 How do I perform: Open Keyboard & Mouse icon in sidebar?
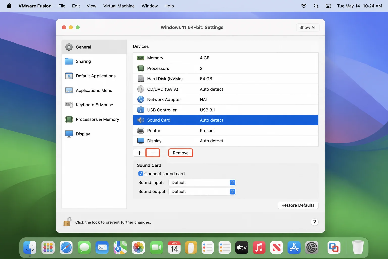point(69,105)
